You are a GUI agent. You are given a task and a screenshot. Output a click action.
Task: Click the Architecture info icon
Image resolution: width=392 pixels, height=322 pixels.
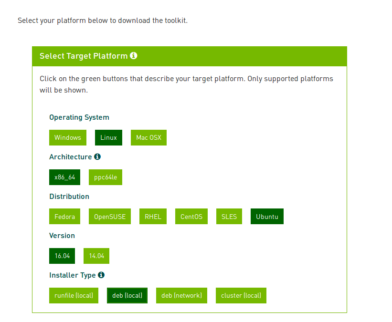click(97, 156)
